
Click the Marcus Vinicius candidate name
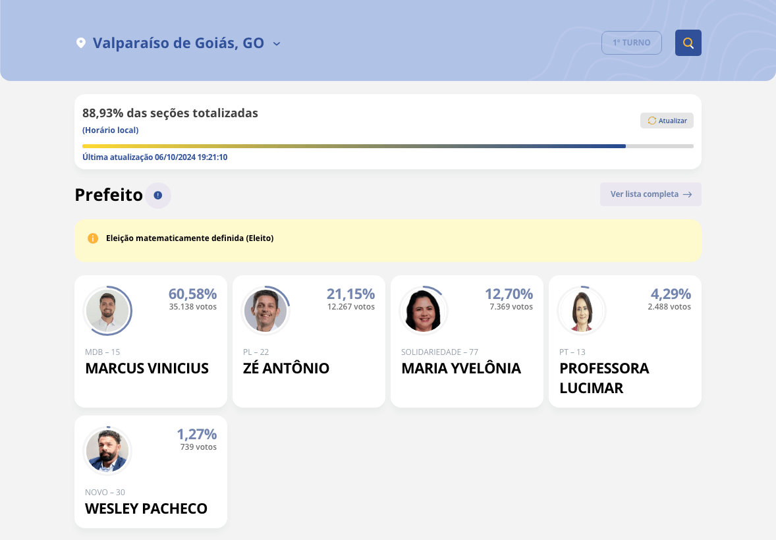(x=147, y=368)
